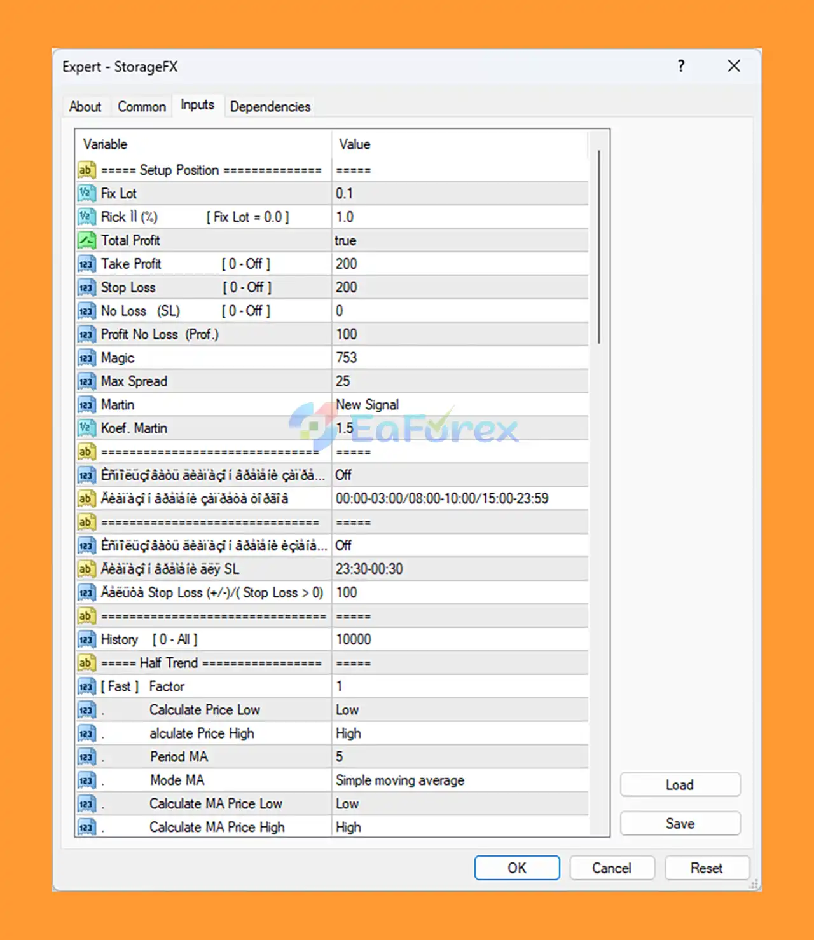This screenshot has height=940, width=814.
Task: Click the string icon beside Half Trend header
Action: click(86, 663)
